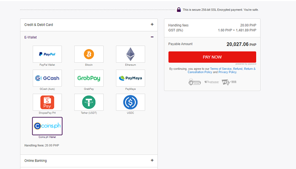Select PayMaya e-wallet

click(x=130, y=78)
